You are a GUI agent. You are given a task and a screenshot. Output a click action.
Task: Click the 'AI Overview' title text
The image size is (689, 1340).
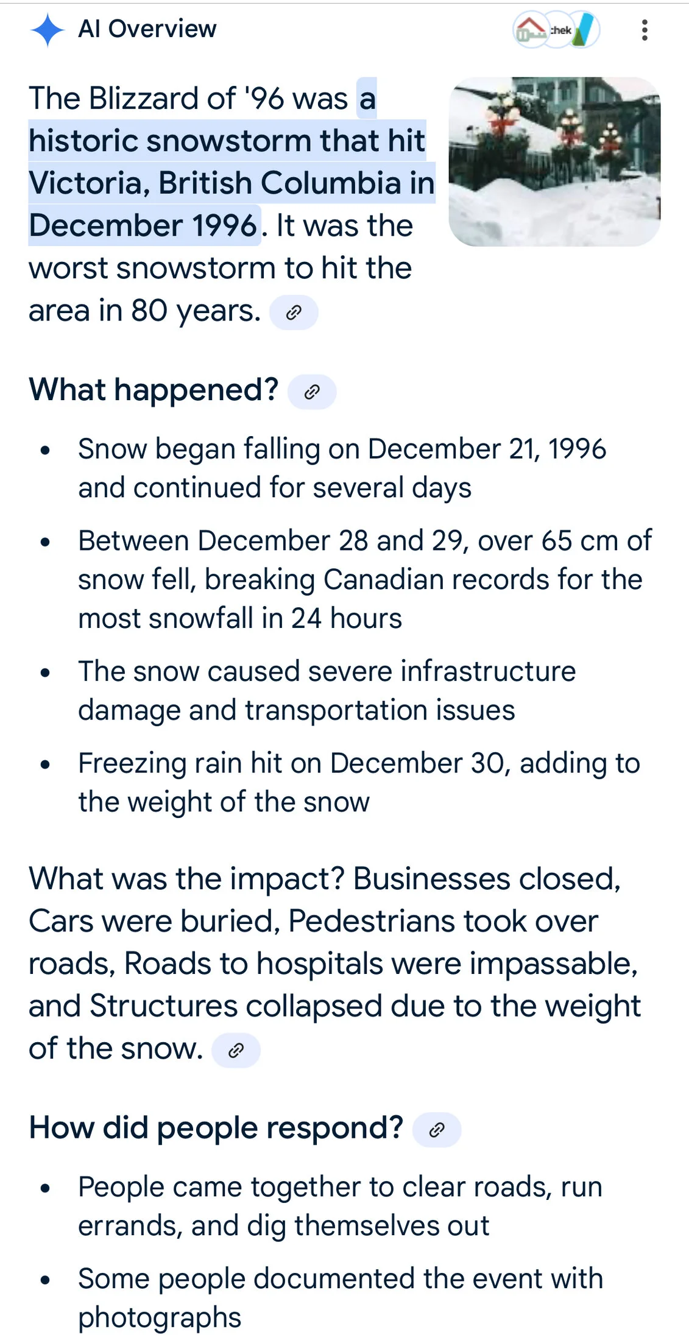pyautogui.click(x=147, y=29)
